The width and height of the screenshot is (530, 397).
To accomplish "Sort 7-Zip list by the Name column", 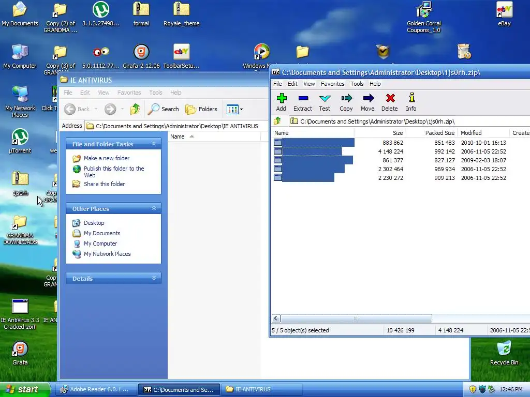I will coord(313,133).
